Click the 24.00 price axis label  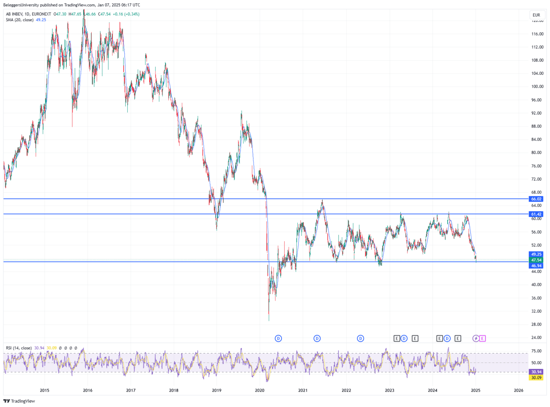click(x=536, y=337)
